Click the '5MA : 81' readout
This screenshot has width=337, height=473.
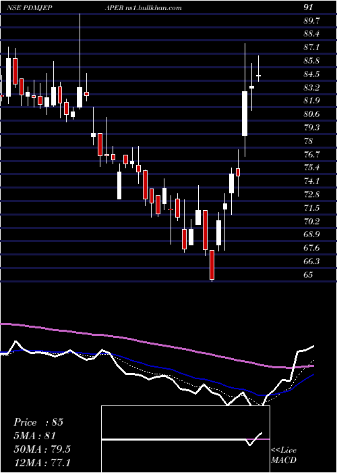coord(35,436)
